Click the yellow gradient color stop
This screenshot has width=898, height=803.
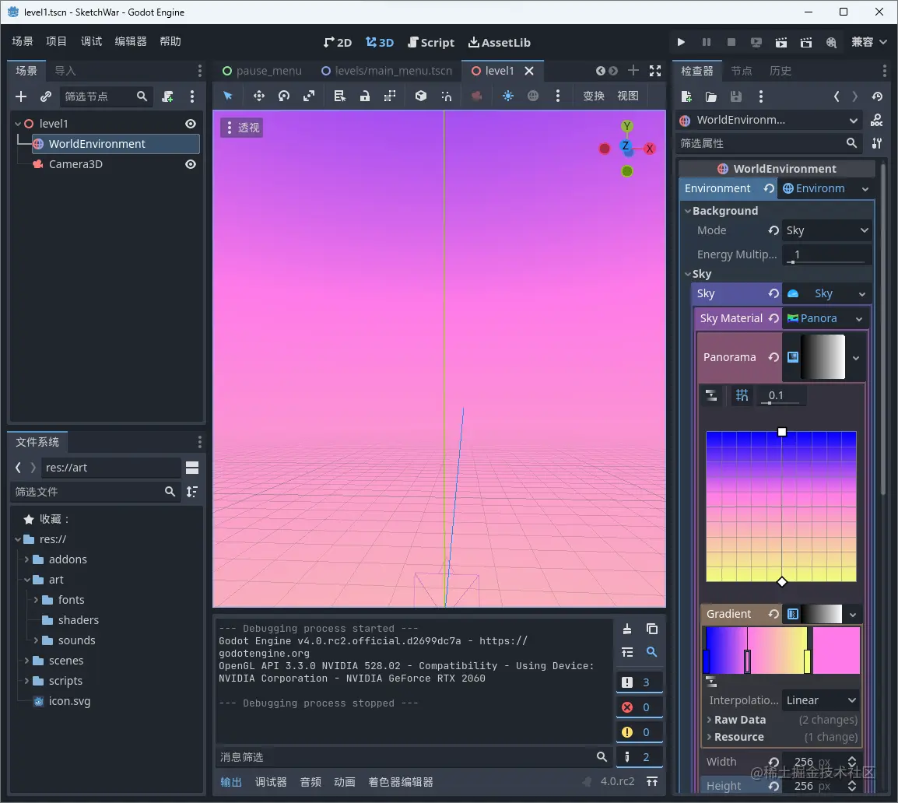(807, 661)
